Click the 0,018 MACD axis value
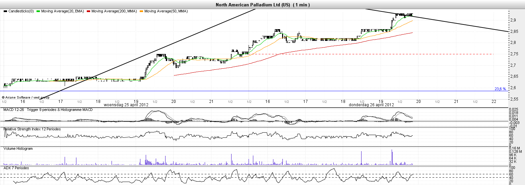The image size is (525, 185). 514,113
